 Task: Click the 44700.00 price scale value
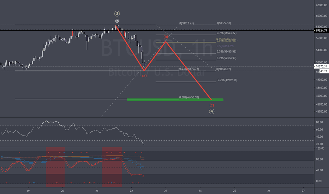click(322, 111)
